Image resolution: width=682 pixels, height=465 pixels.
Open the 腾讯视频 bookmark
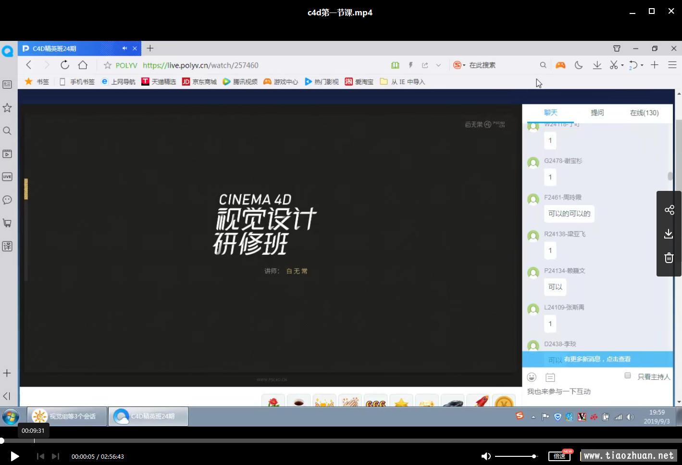click(240, 82)
